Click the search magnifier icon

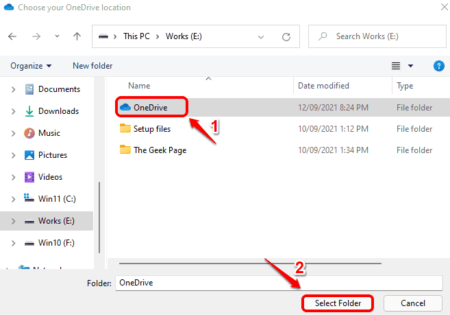click(x=323, y=36)
